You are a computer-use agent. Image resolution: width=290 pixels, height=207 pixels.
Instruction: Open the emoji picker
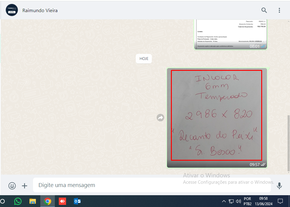(12, 186)
